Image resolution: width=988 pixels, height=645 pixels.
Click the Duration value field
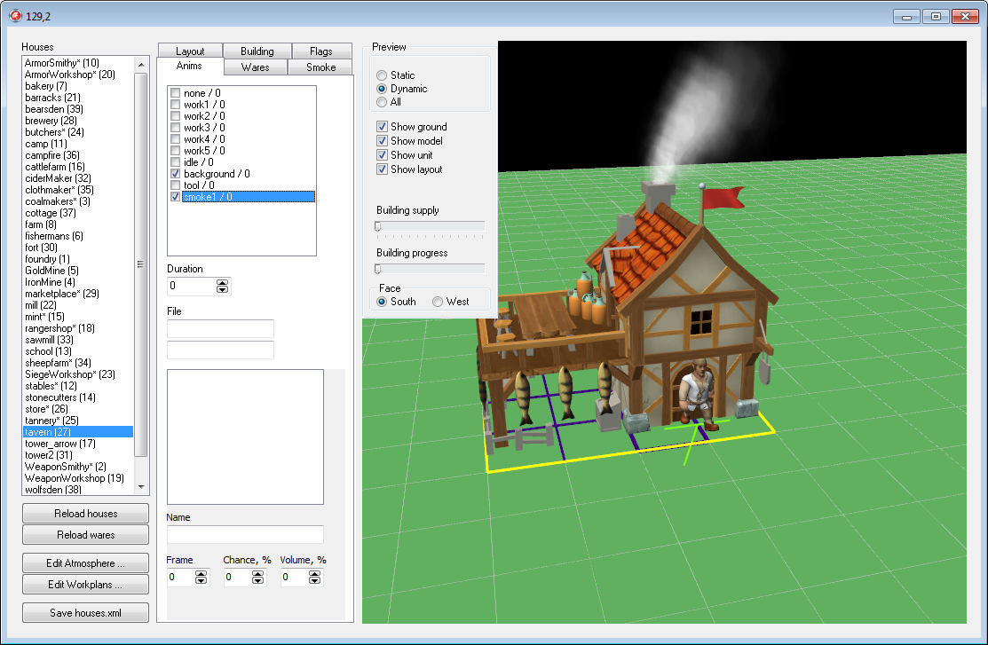[192, 286]
